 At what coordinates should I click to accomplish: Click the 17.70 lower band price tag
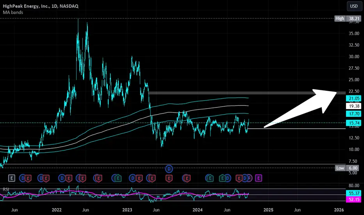coord(353,114)
